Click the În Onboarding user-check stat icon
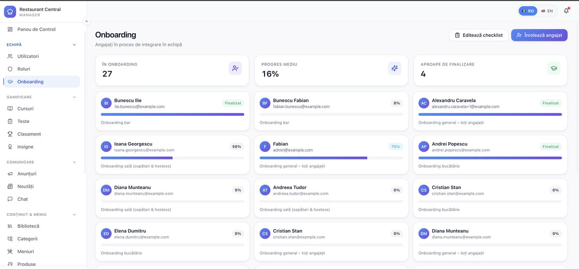 tap(235, 68)
